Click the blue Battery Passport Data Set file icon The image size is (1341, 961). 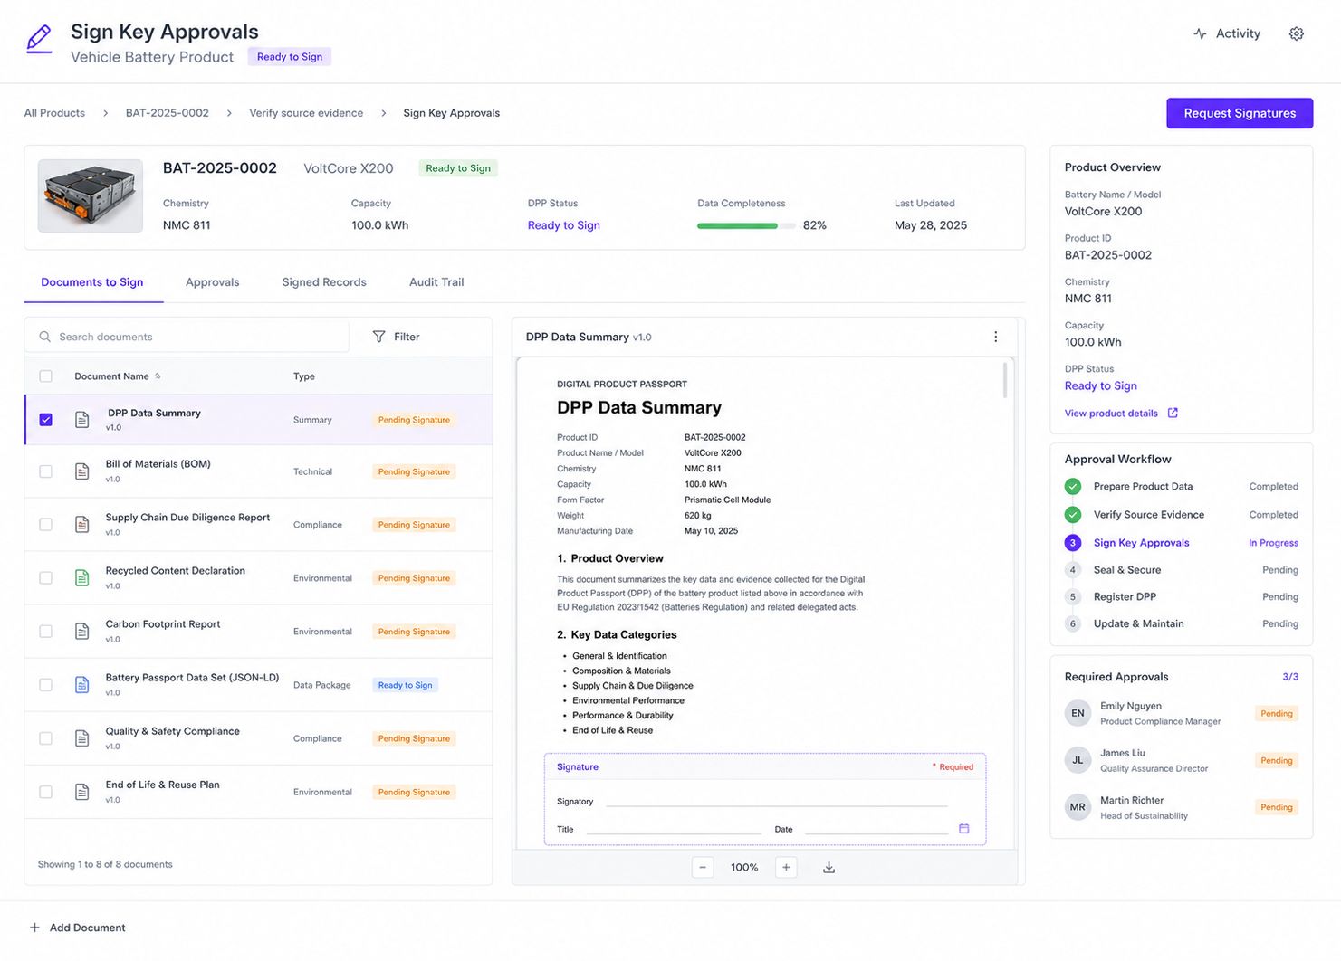click(81, 685)
